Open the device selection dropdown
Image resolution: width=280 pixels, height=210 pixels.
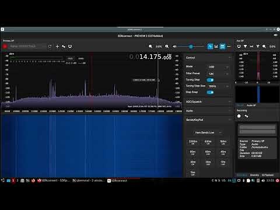[x=27, y=46]
